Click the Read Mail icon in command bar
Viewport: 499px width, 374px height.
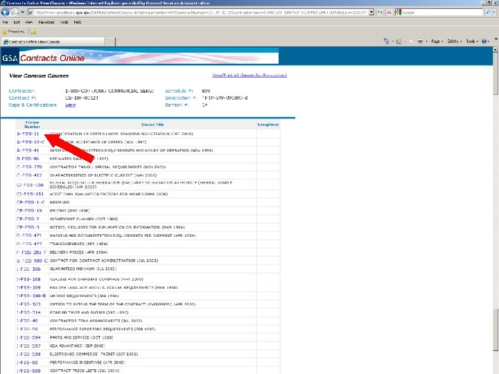click(x=412, y=42)
